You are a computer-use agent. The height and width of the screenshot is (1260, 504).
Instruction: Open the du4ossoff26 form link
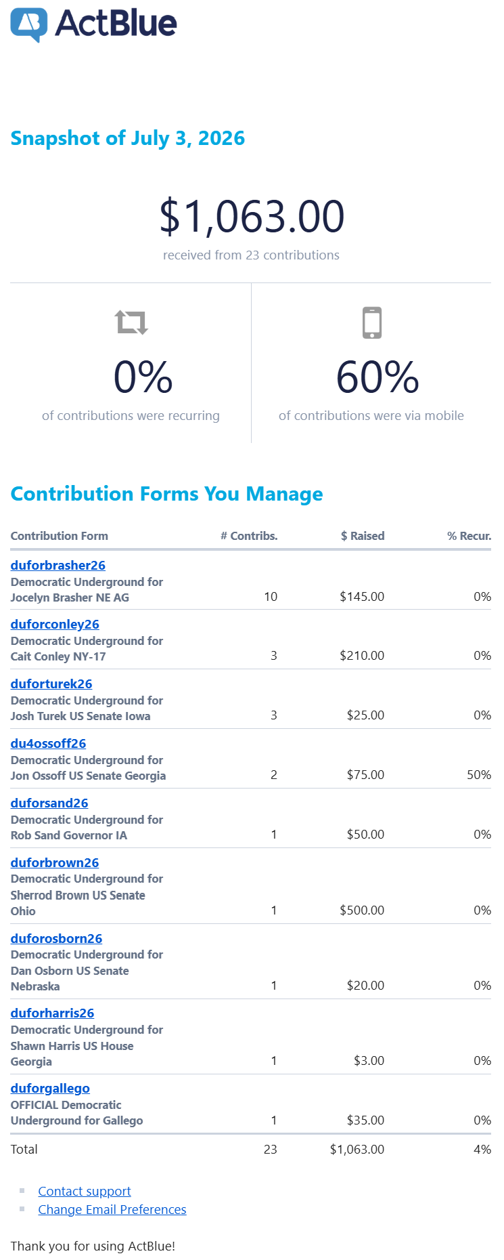(48, 743)
